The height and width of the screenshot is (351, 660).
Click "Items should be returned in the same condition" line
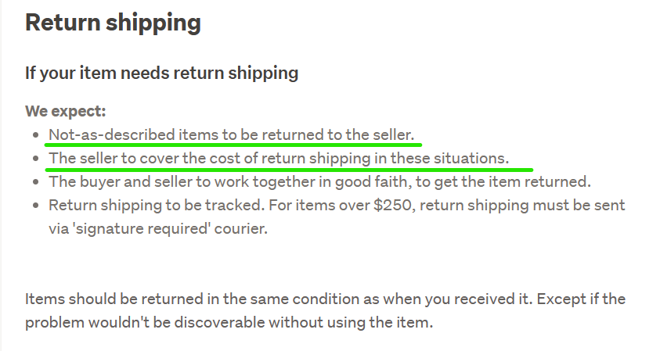325,299
